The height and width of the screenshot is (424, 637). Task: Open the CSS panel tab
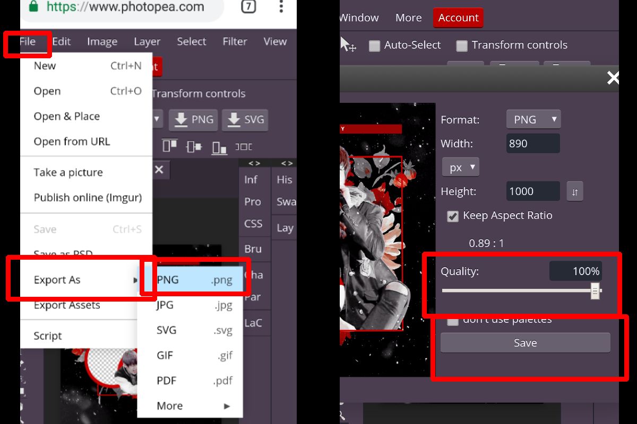(253, 224)
